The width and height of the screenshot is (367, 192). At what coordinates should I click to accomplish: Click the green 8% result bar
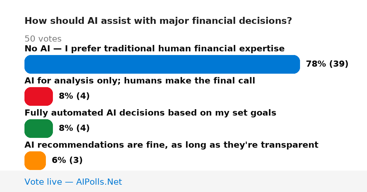point(39,128)
